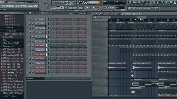Toggle channel select light for Silver saw

coord(49,63)
